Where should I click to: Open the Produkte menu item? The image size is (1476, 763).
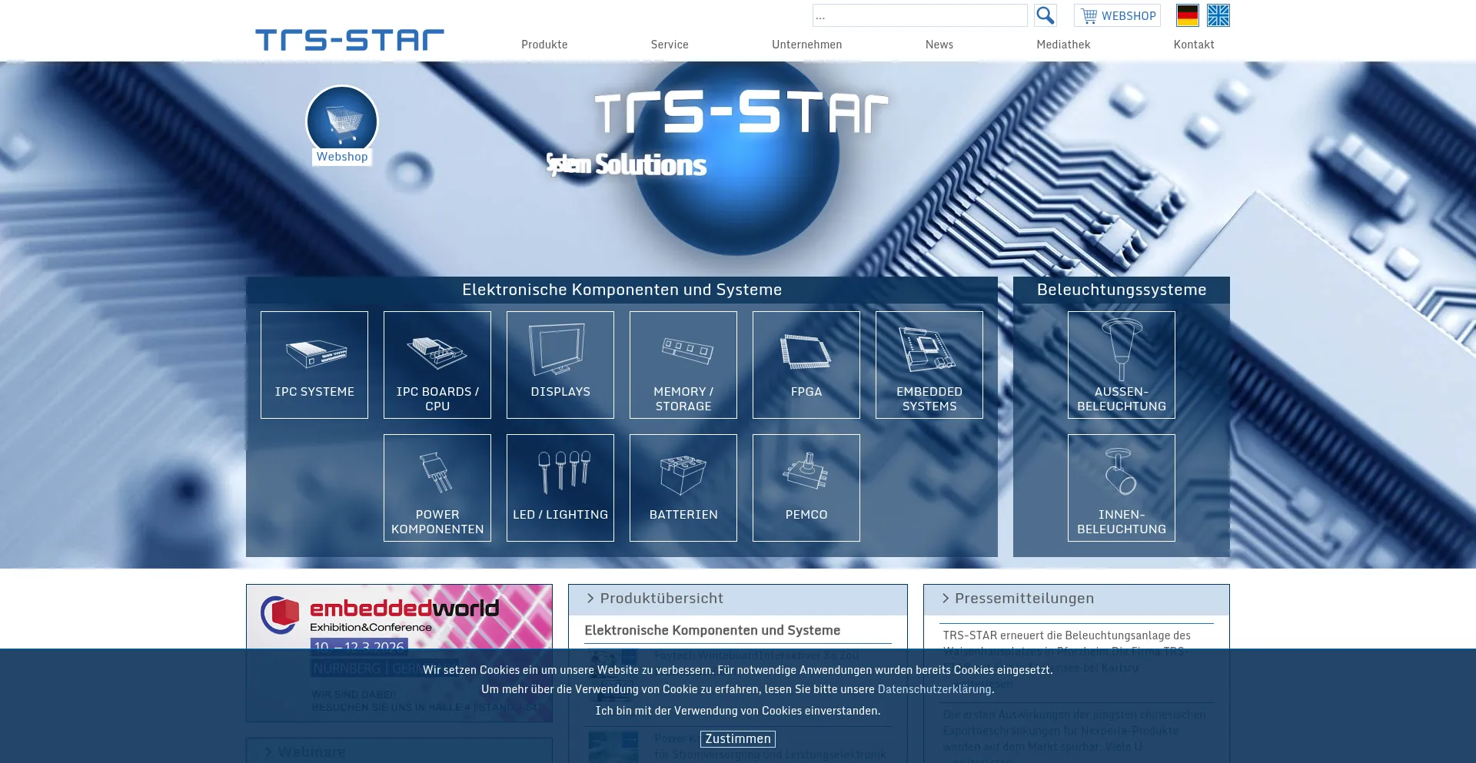[544, 45]
